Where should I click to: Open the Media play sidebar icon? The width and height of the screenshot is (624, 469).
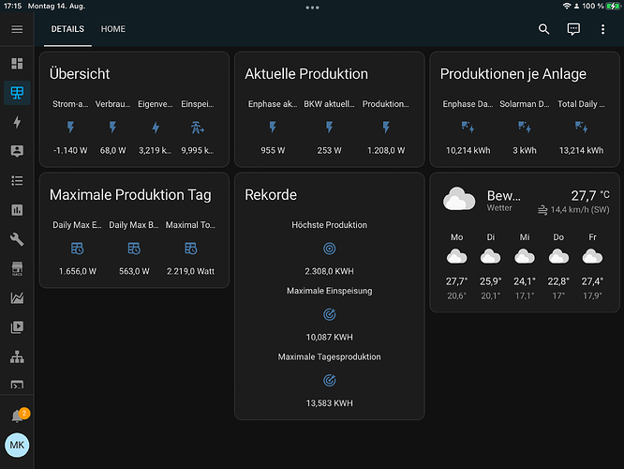(17, 327)
